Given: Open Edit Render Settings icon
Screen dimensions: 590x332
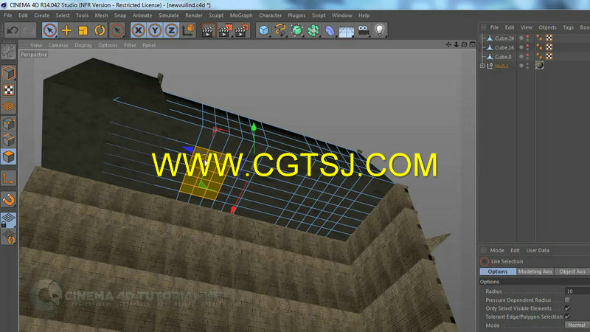Looking at the screenshot, I should (x=242, y=30).
